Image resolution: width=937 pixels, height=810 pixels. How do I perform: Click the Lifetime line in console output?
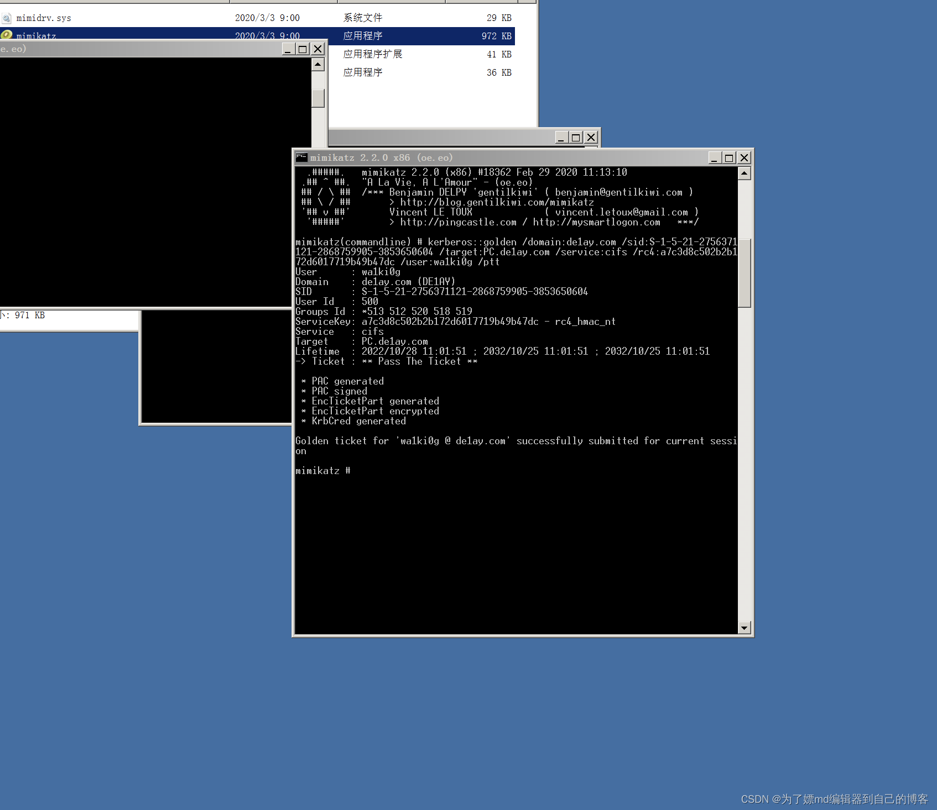click(502, 351)
